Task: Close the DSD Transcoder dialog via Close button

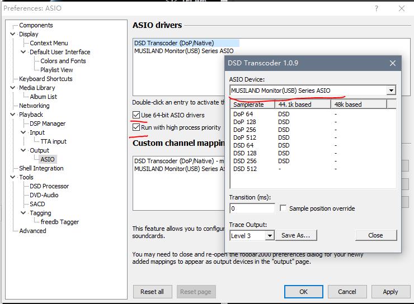Action: coord(375,235)
